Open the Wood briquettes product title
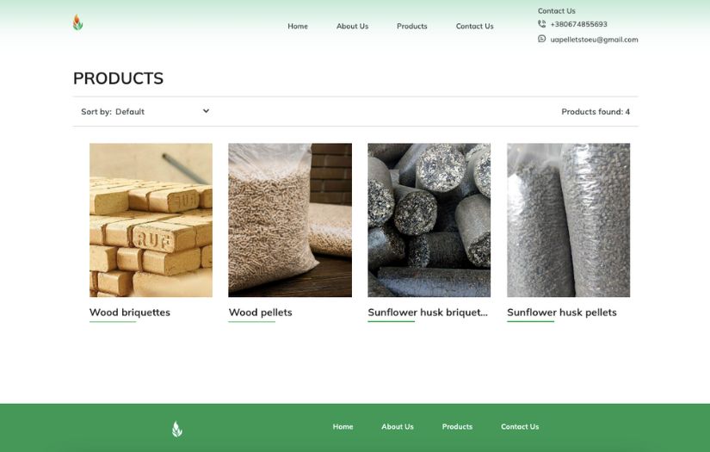The height and width of the screenshot is (452, 710). (130, 313)
